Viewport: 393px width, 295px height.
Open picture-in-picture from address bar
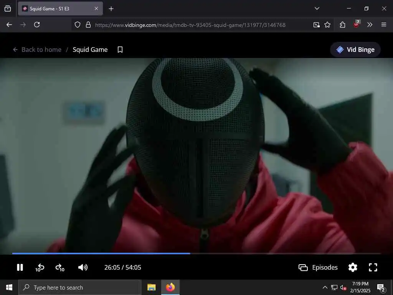(x=317, y=25)
